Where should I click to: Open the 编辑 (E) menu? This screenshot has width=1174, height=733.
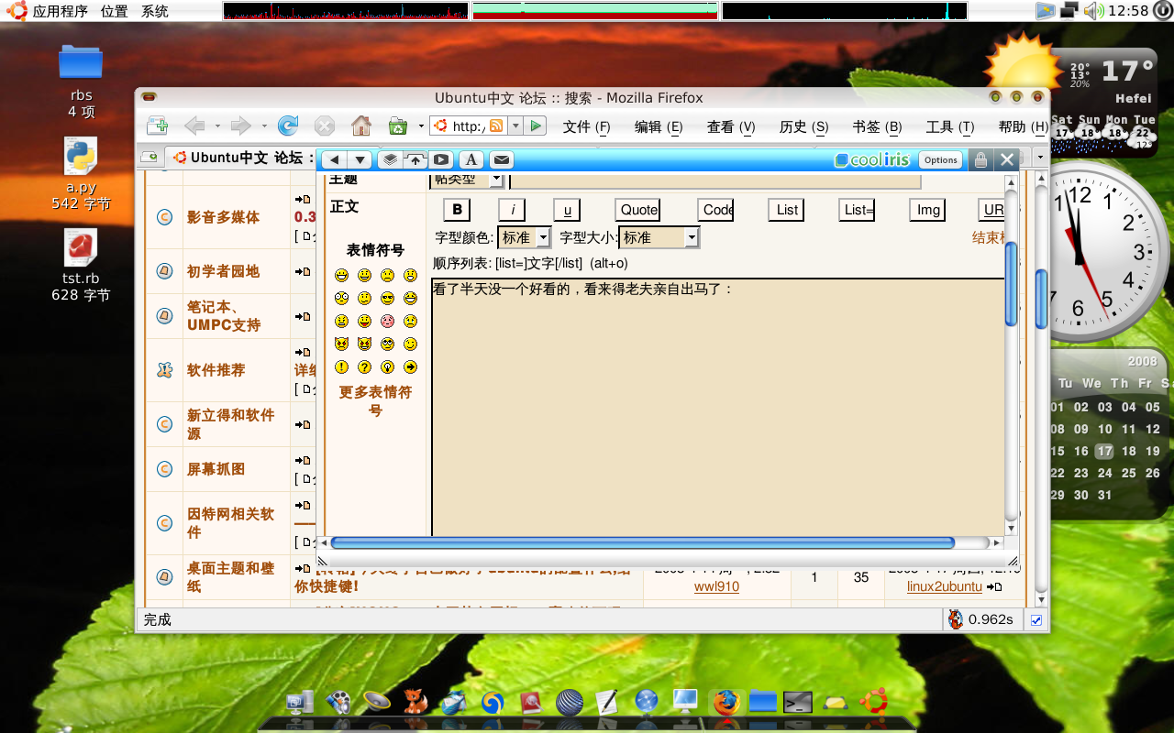coord(659,126)
